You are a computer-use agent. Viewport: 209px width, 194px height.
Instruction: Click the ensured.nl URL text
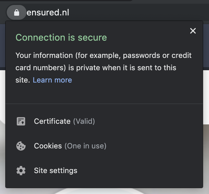click(48, 13)
